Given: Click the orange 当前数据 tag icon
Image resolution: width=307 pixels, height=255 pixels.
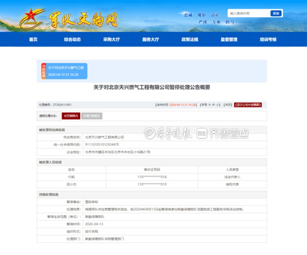Looking at the screenshot, I should (44, 71).
